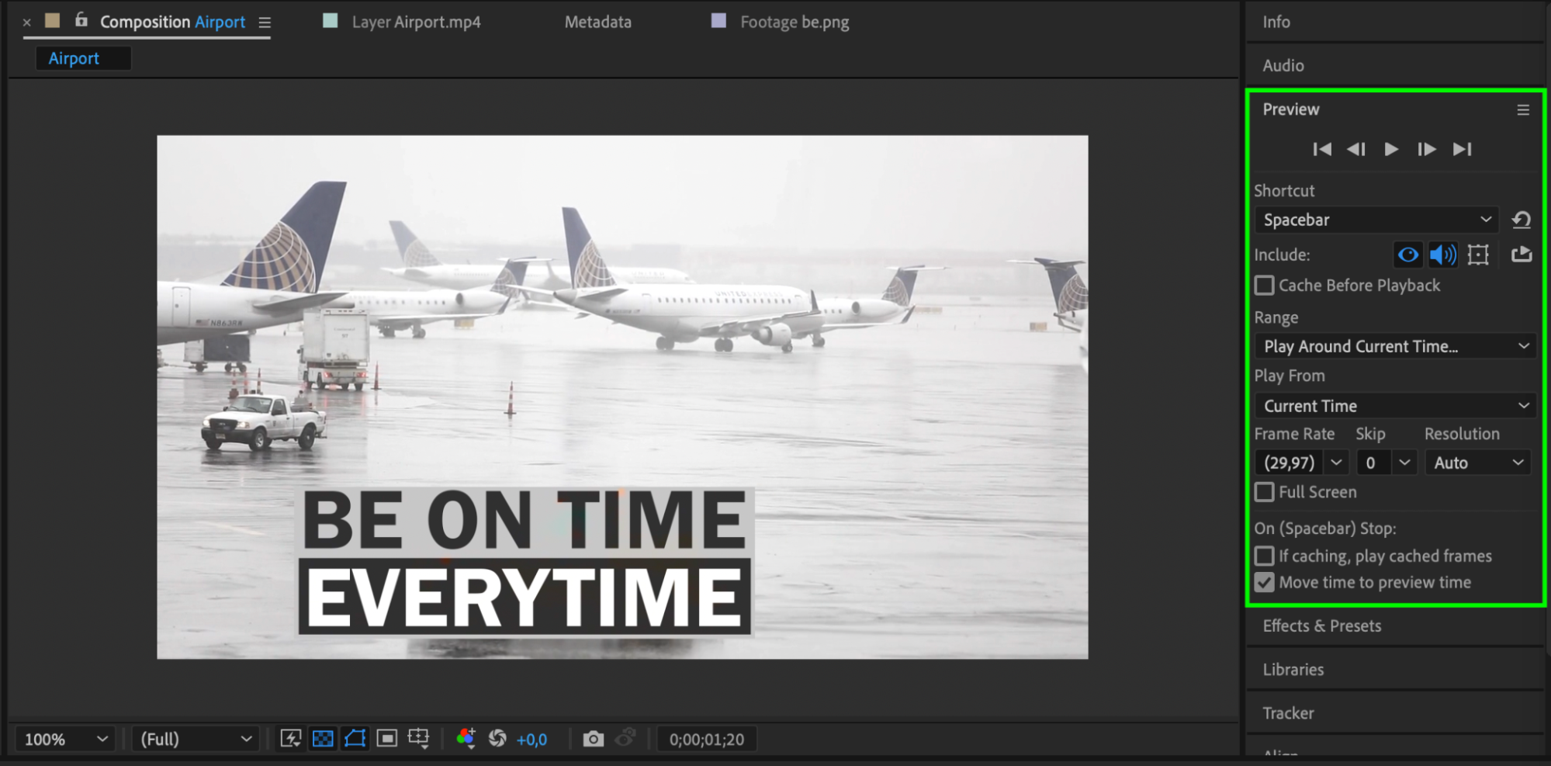Take a snapshot with the camera icon
Viewport: 1551px width, 766px height.
click(594, 739)
